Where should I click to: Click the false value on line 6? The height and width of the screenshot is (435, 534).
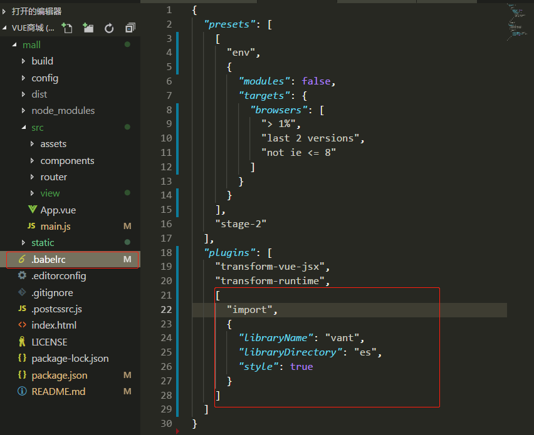(316, 81)
